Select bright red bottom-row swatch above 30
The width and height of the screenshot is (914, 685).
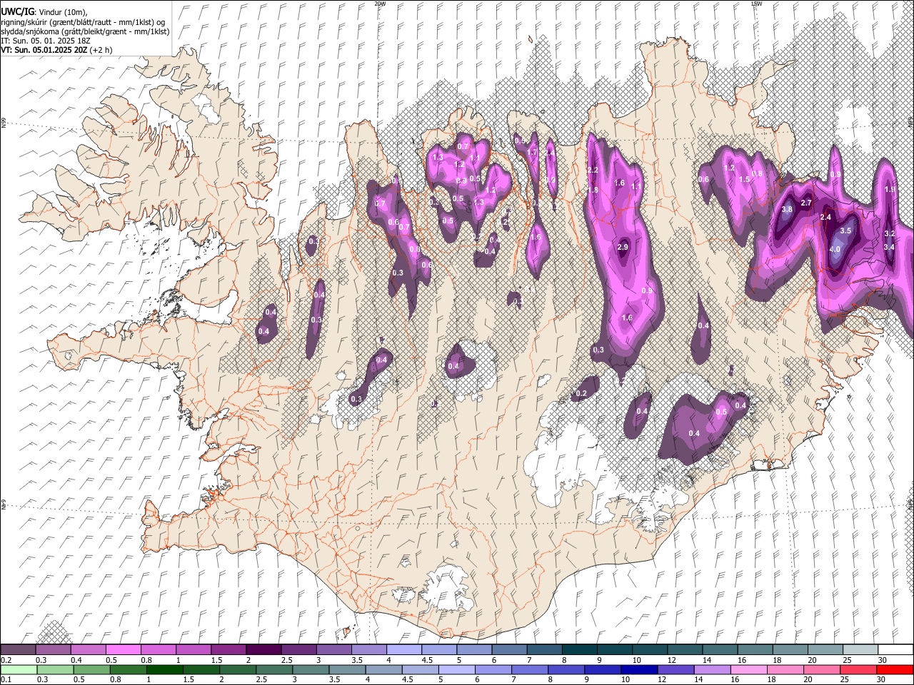pos(894,669)
